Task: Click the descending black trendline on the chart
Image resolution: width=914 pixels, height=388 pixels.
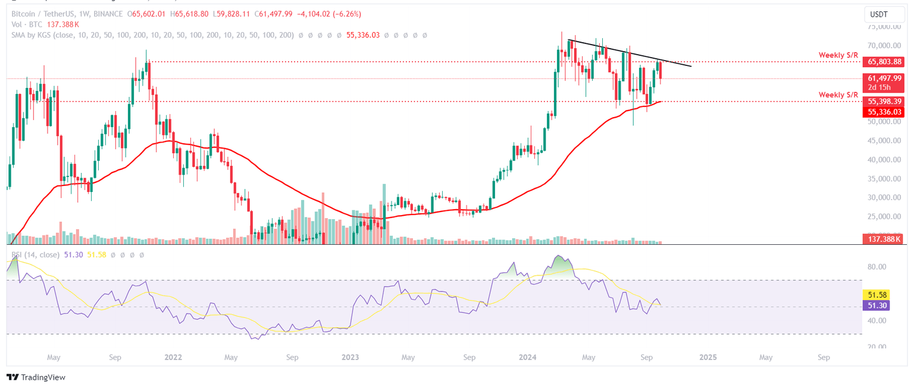Action: 628,53
